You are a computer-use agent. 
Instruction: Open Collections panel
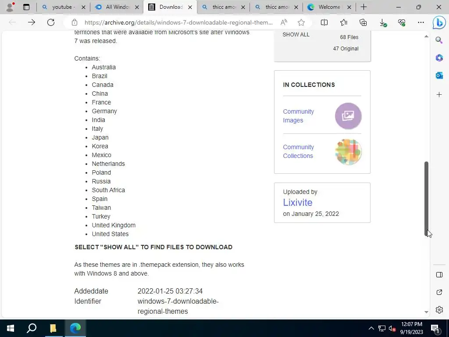pos(363,22)
